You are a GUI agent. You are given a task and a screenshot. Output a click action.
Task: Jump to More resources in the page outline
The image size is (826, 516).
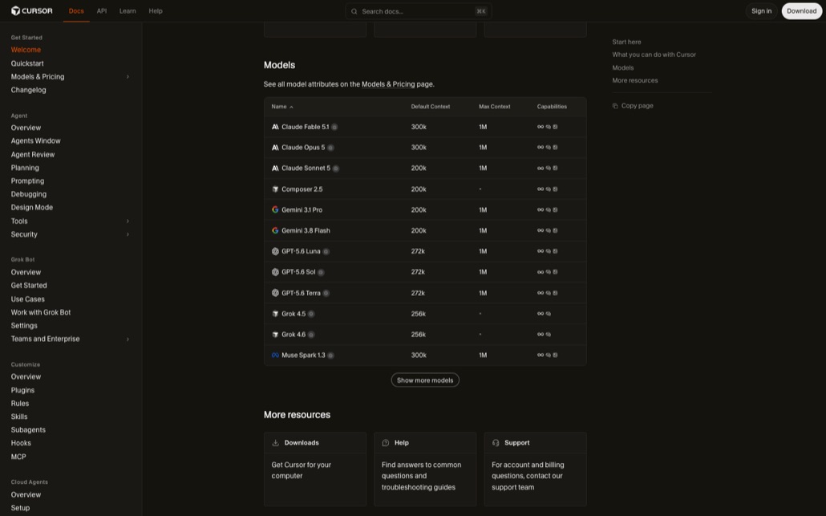pyautogui.click(x=635, y=80)
